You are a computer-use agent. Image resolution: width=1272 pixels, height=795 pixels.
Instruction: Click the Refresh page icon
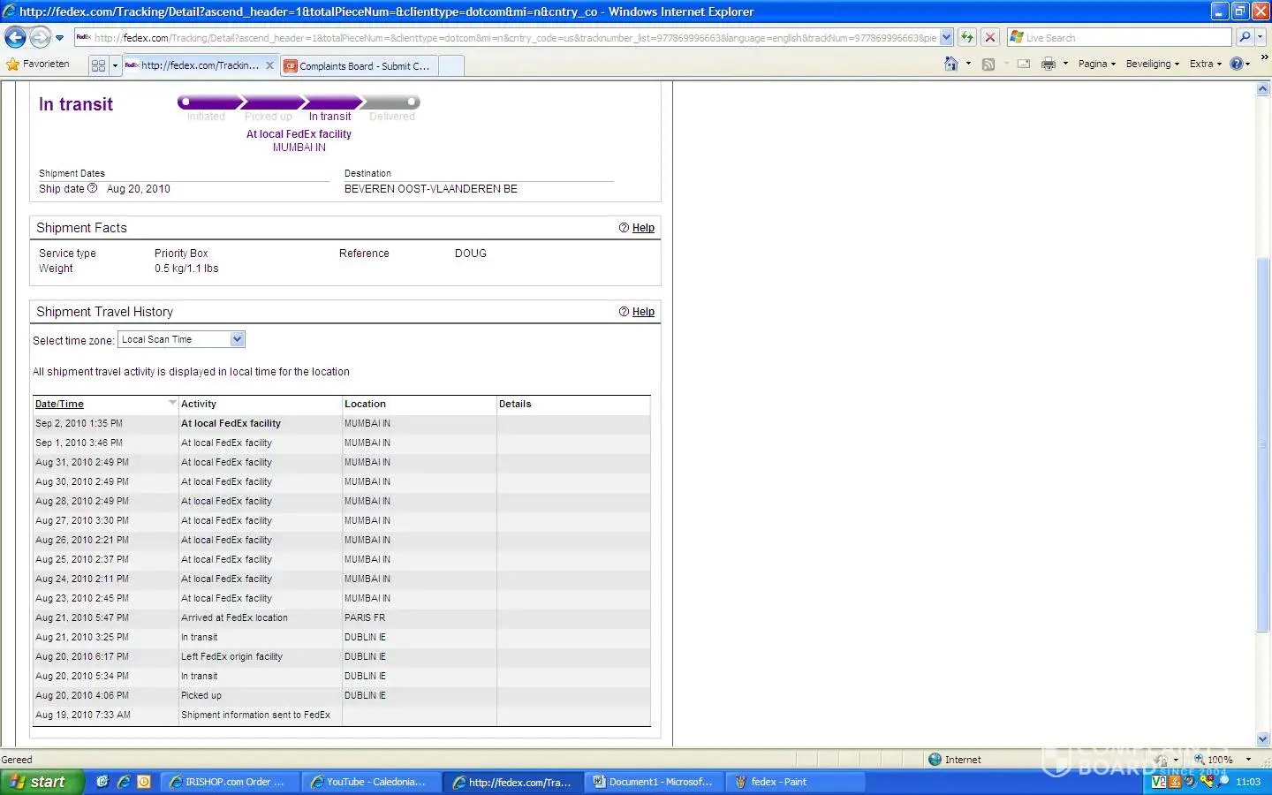pos(968,37)
